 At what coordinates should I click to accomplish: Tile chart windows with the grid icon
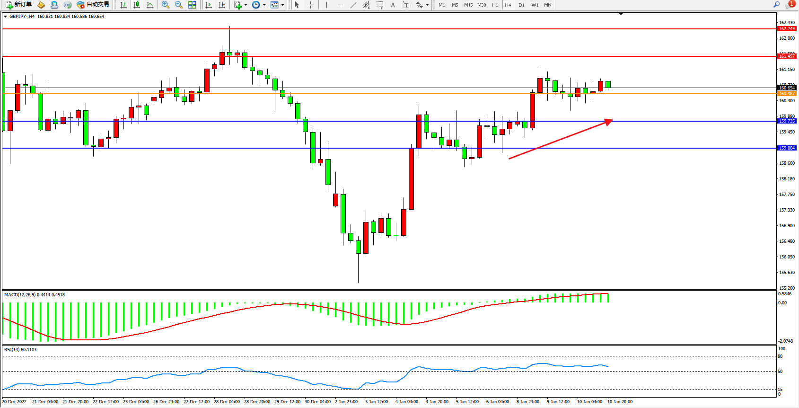click(x=192, y=5)
